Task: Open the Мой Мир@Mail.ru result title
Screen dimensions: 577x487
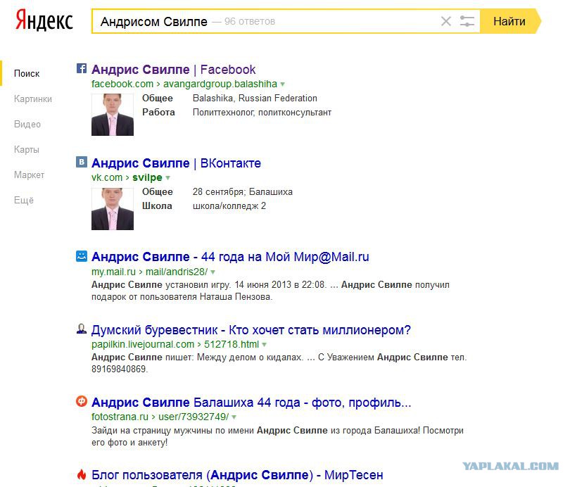Action: [230, 257]
